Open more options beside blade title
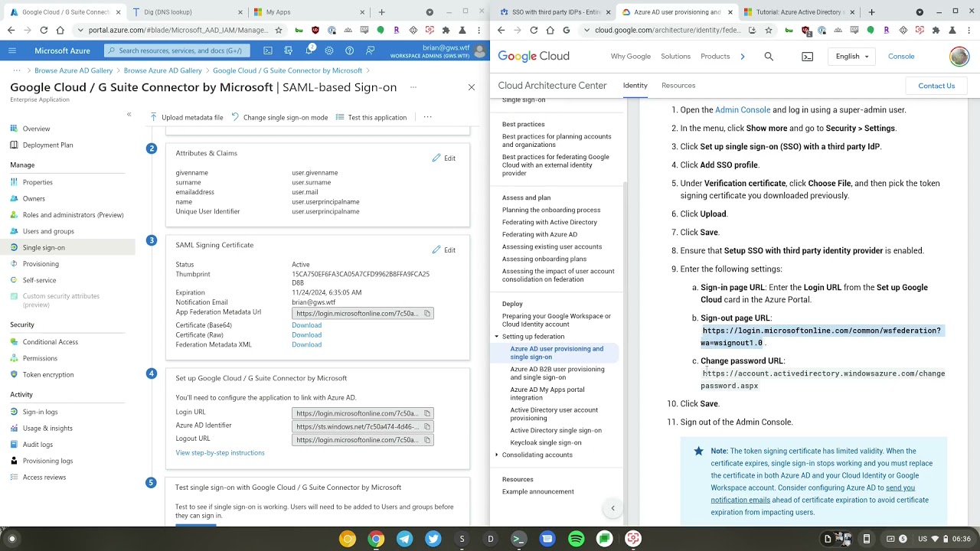The height and width of the screenshot is (551, 980). tap(413, 87)
